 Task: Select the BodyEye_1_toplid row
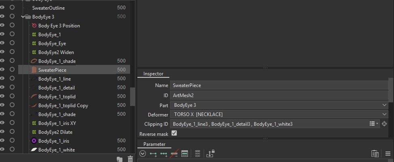coord(74,97)
